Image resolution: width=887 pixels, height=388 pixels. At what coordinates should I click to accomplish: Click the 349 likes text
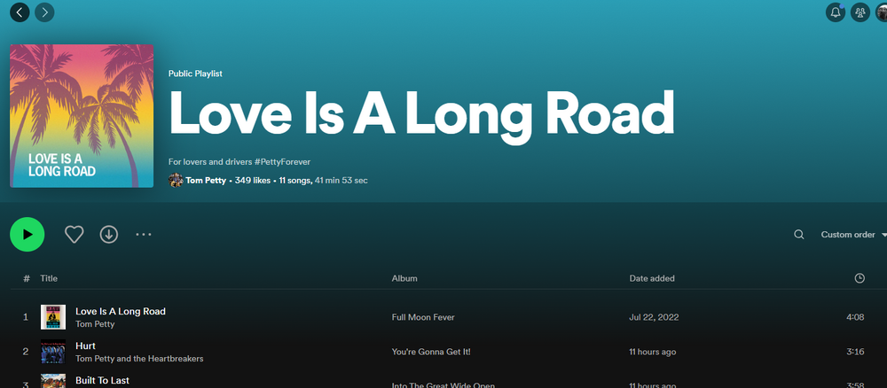[x=252, y=181]
